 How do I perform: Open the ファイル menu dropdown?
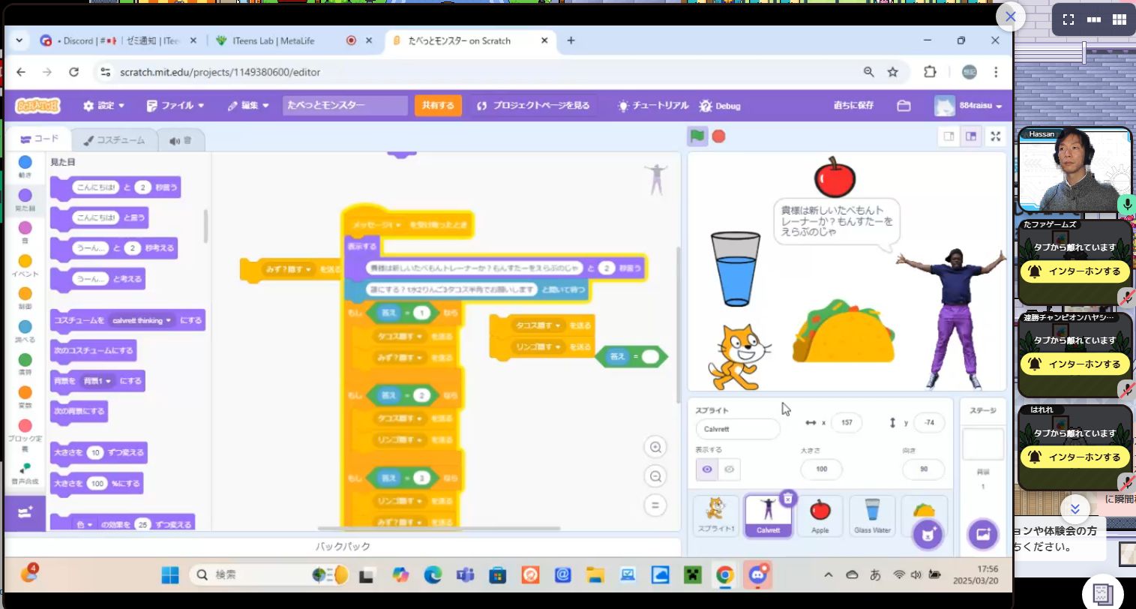176,106
